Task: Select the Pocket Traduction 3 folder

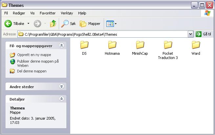Action: click(168, 50)
